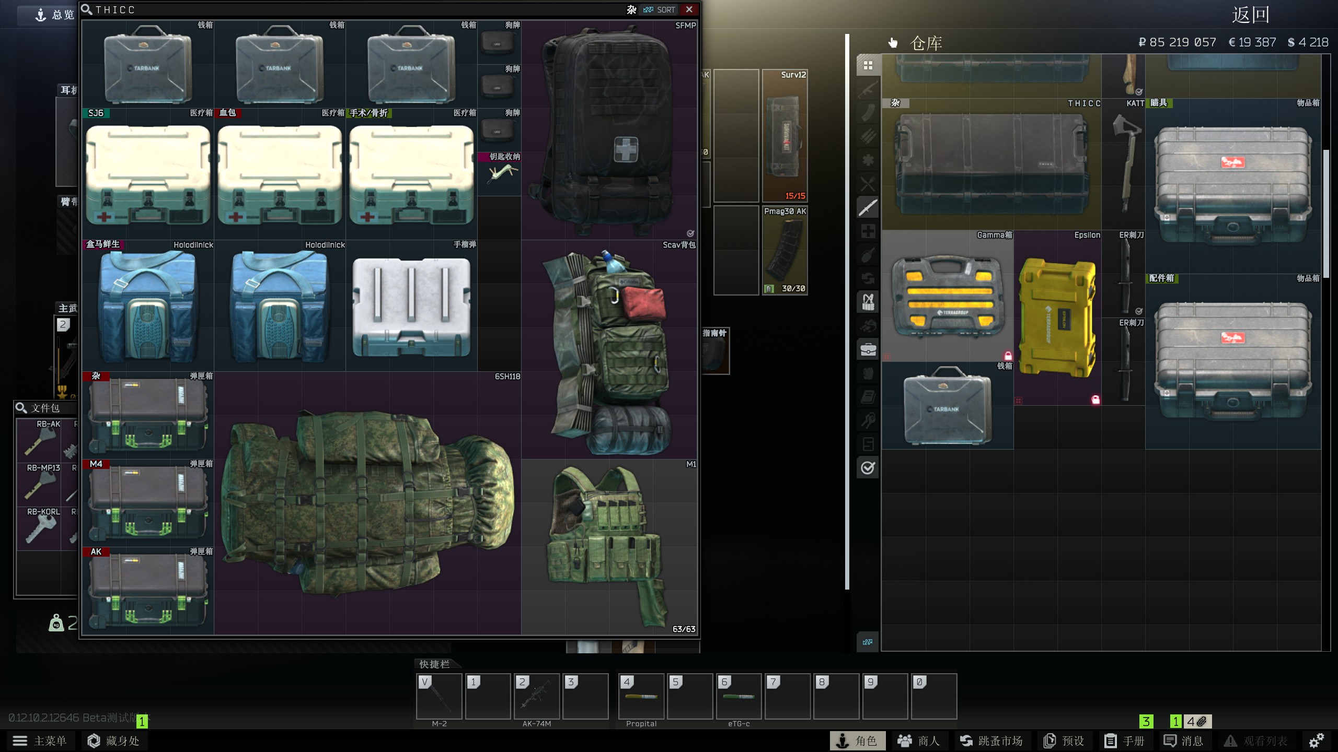Image resolution: width=1338 pixels, height=752 pixels.
Task: Open the 主菜单 main menu
Action: pos(40,741)
